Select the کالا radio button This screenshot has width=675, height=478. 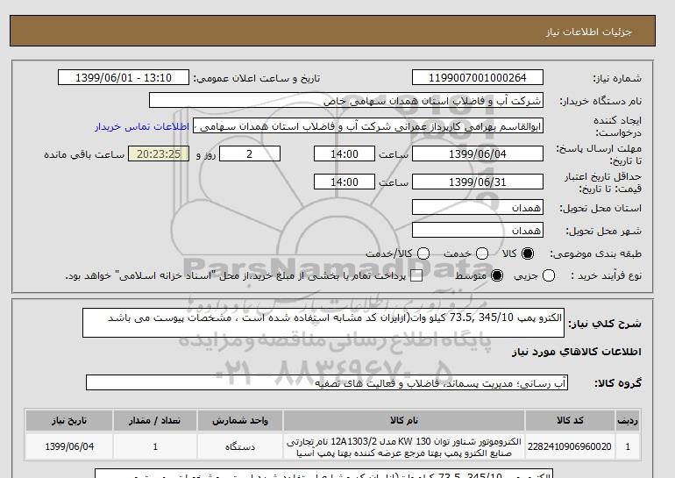click(x=528, y=253)
